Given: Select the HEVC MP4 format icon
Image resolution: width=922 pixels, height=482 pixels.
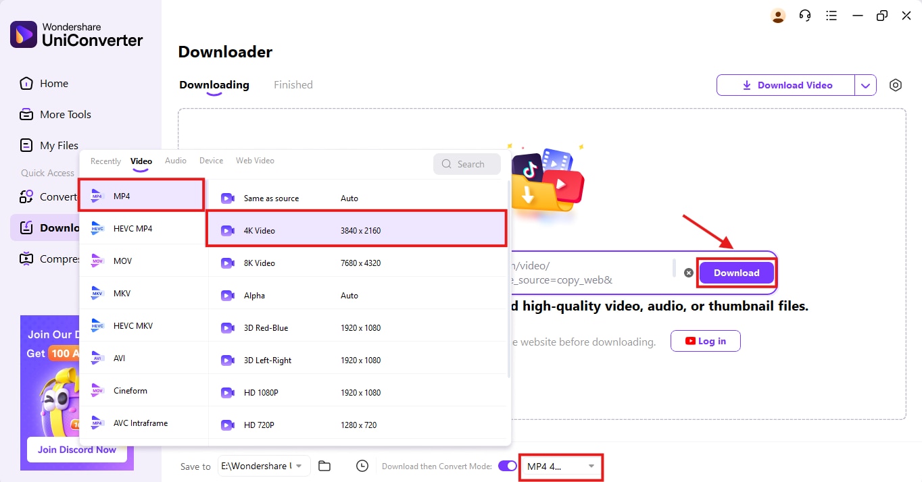Looking at the screenshot, I should (97, 228).
